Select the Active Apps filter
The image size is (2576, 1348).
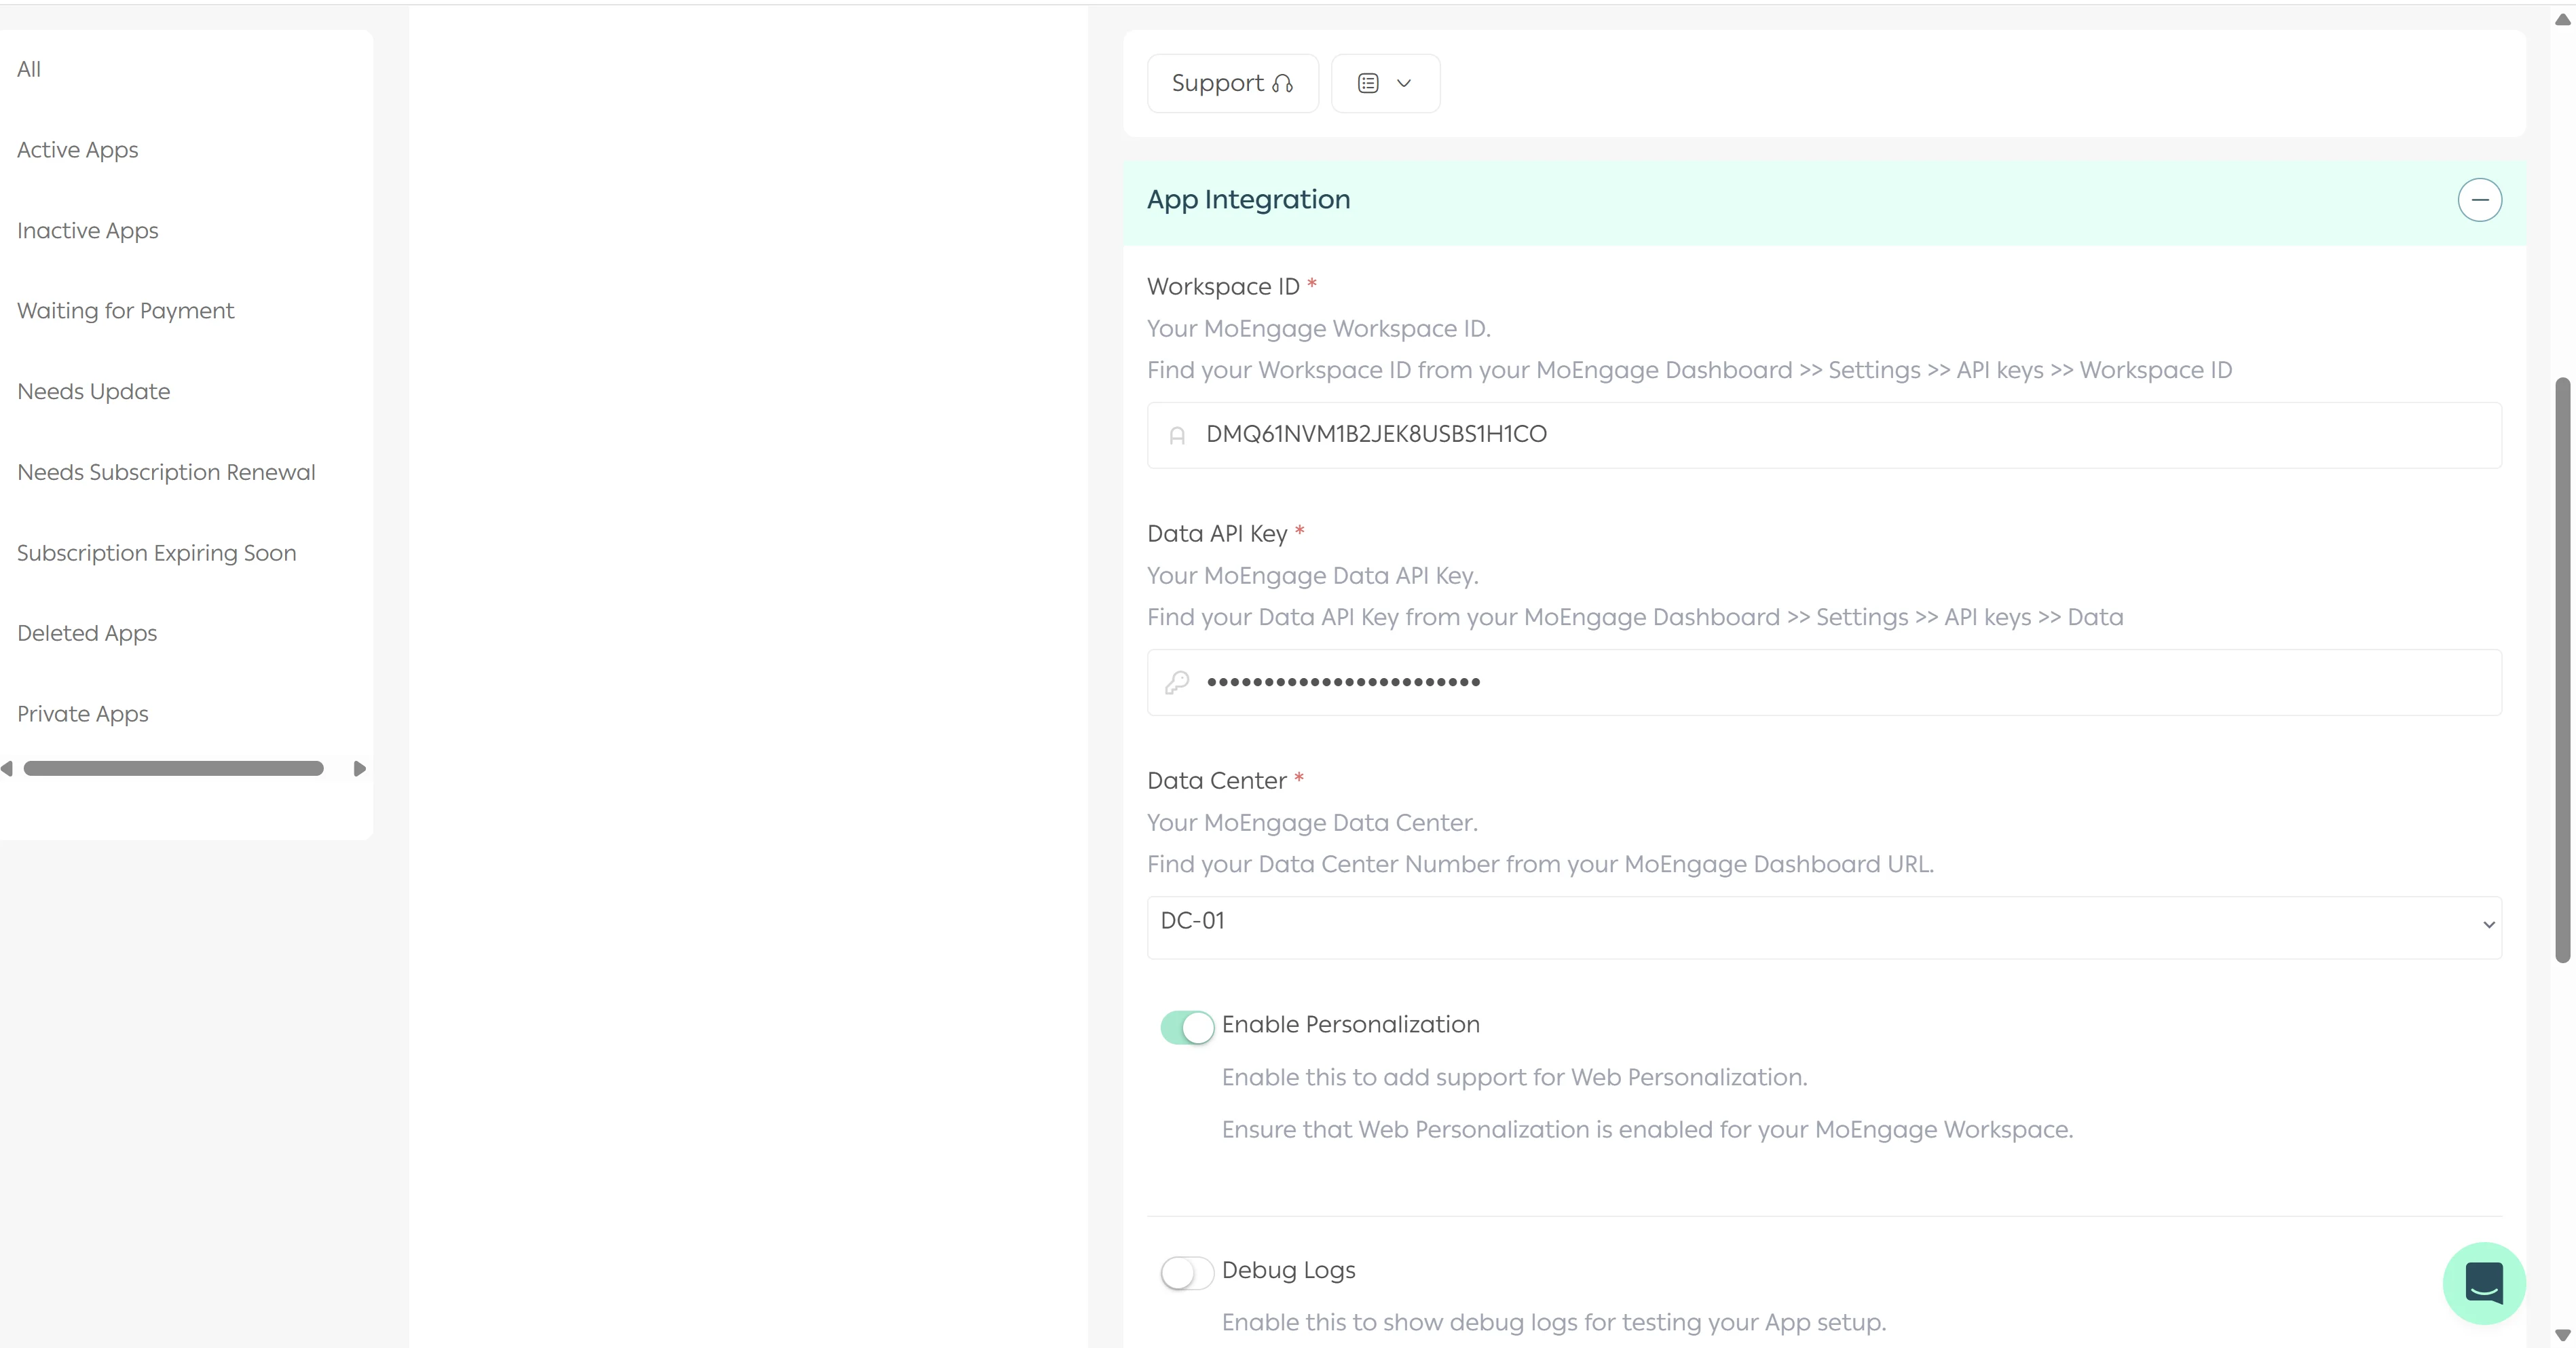coord(78,150)
